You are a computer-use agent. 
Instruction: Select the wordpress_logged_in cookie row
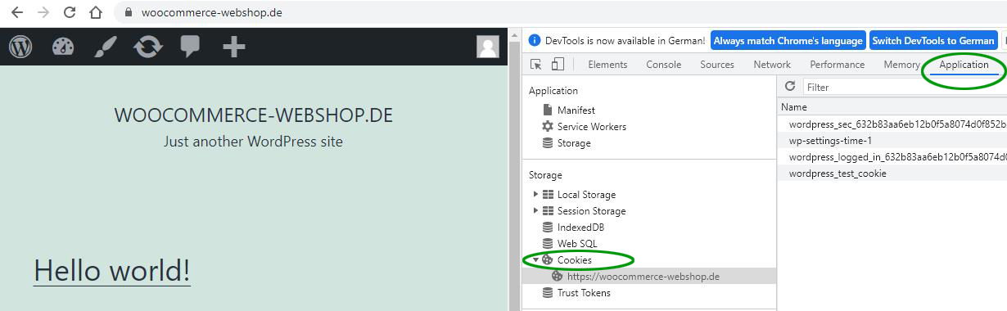pyautogui.click(x=892, y=157)
